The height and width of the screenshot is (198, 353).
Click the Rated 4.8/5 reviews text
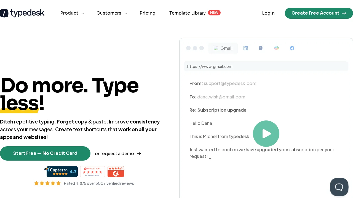pos(99,183)
